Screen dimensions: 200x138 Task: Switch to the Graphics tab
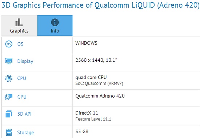[19, 26]
